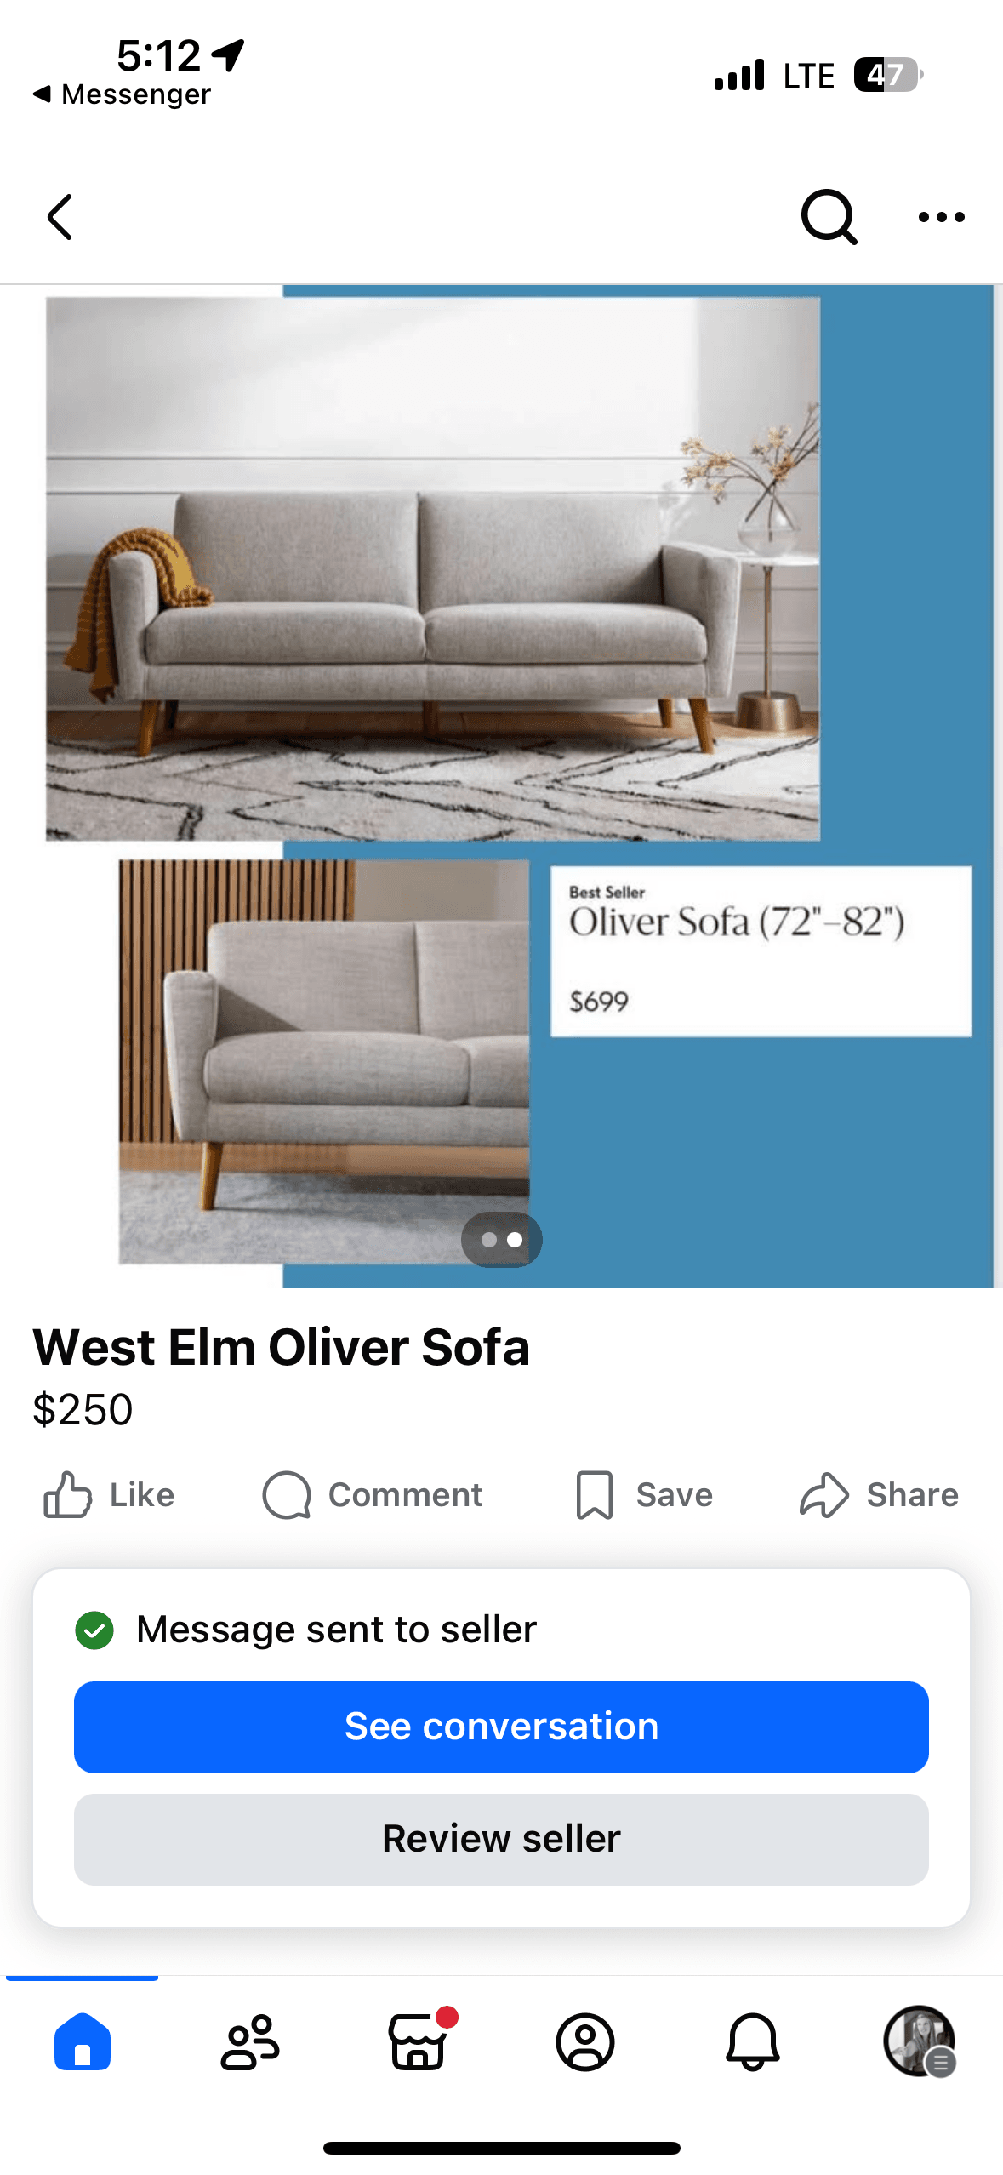Open Notifications bell tab

(753, 2041)
